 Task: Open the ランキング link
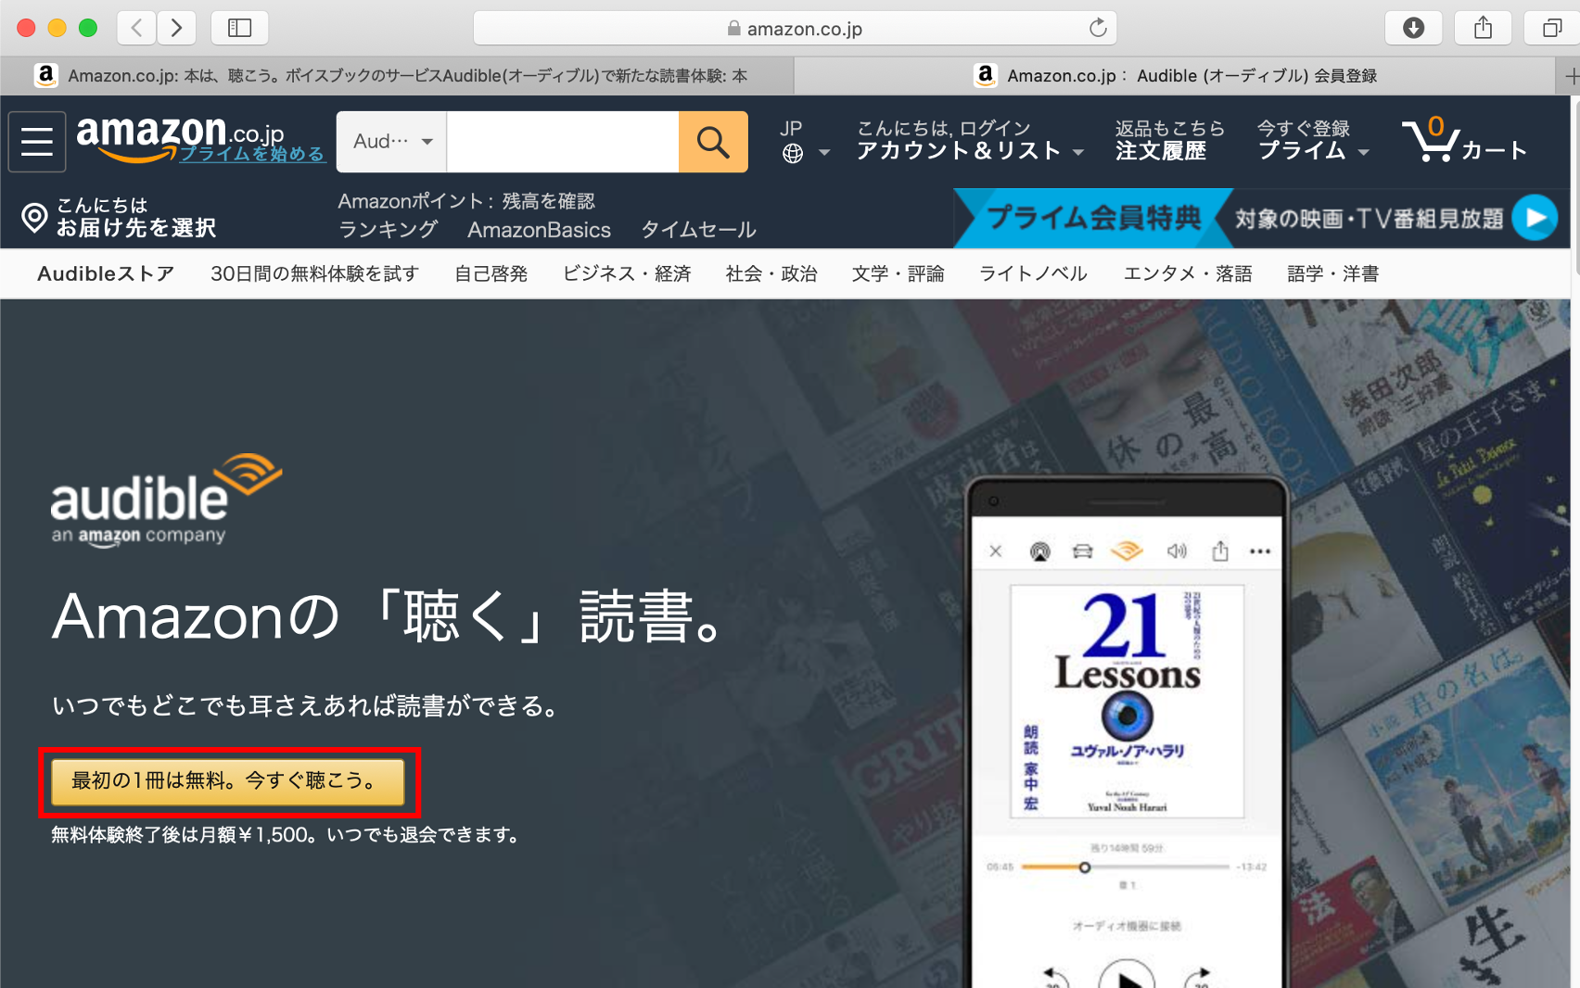(388, 230)
